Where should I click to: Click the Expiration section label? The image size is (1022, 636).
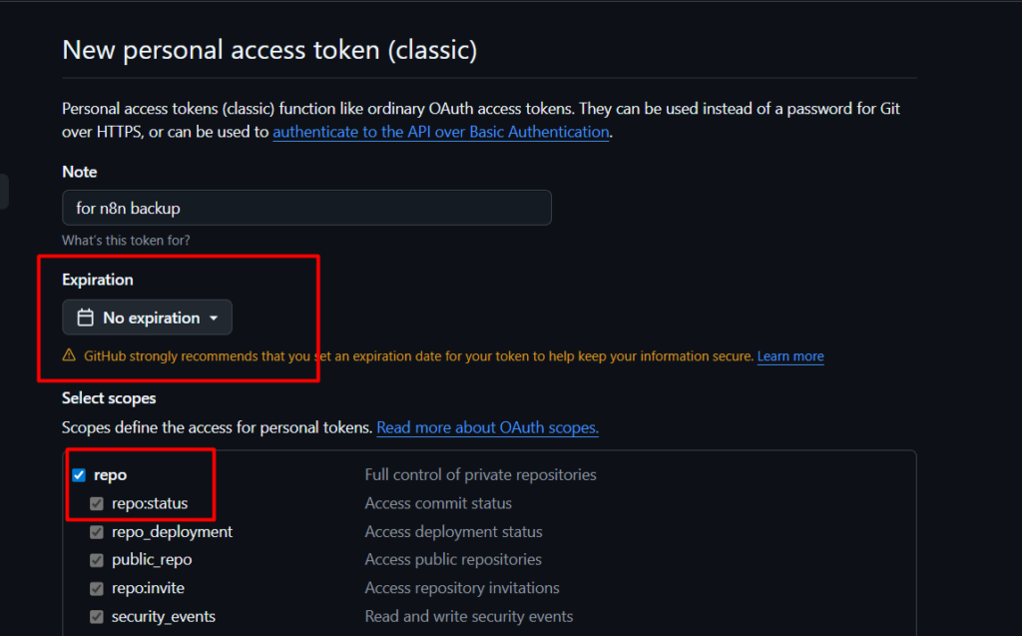point(98,280)
